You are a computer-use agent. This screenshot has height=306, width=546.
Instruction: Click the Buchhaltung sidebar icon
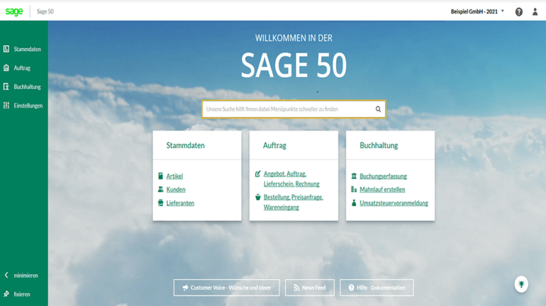coord(6,86)
